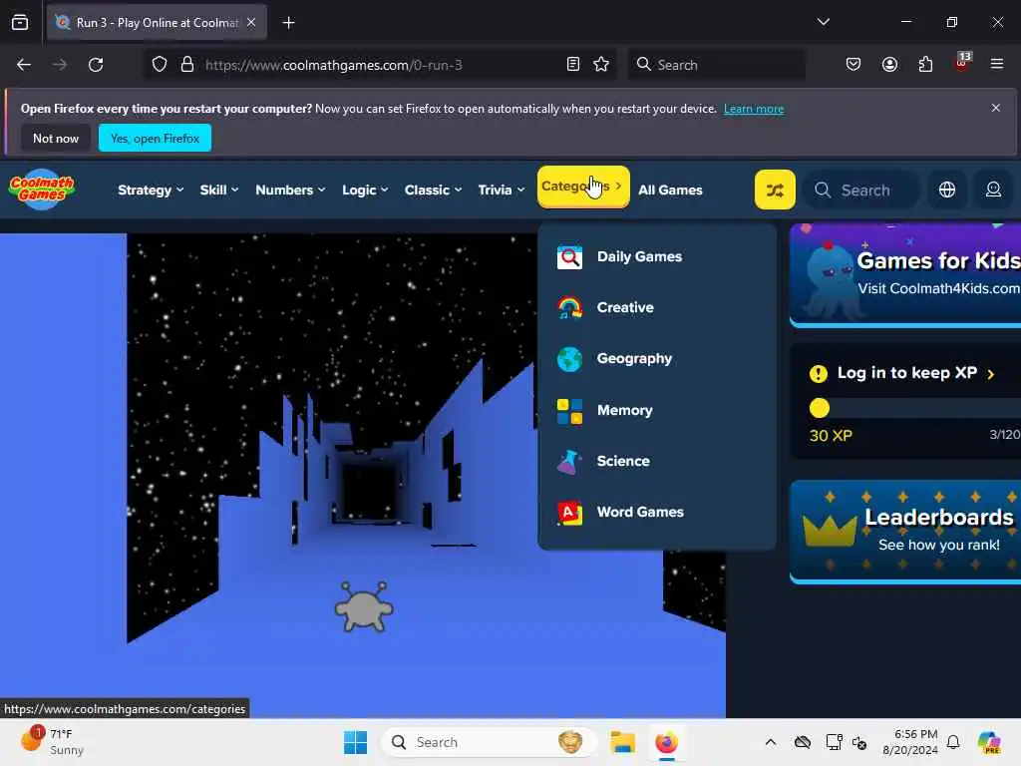Expand the Strategy dropdown menu
The image size is (1021, 766).
151,191
